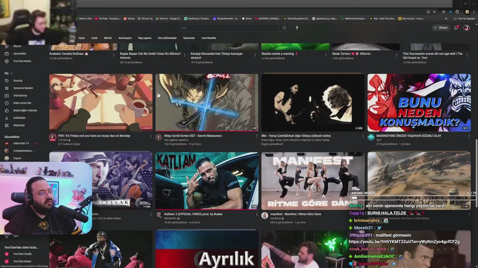Open video title Katliam 3 (OFFICIAL VIDEO)
This screenshot has height=268, width=478.
click(193, 214)
